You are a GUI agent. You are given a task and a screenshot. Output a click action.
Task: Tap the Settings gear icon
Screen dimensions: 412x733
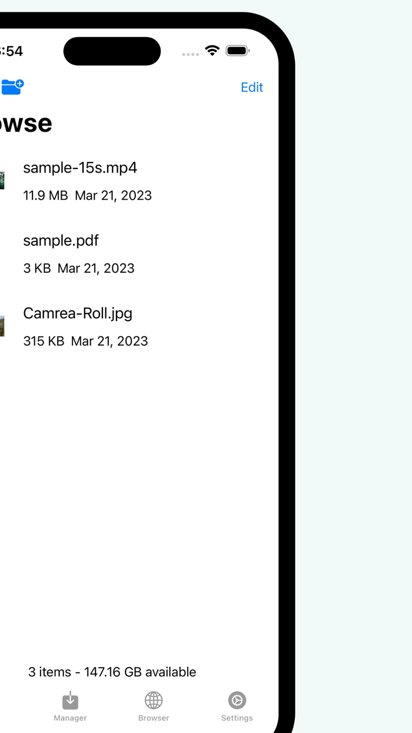[237, 700]
